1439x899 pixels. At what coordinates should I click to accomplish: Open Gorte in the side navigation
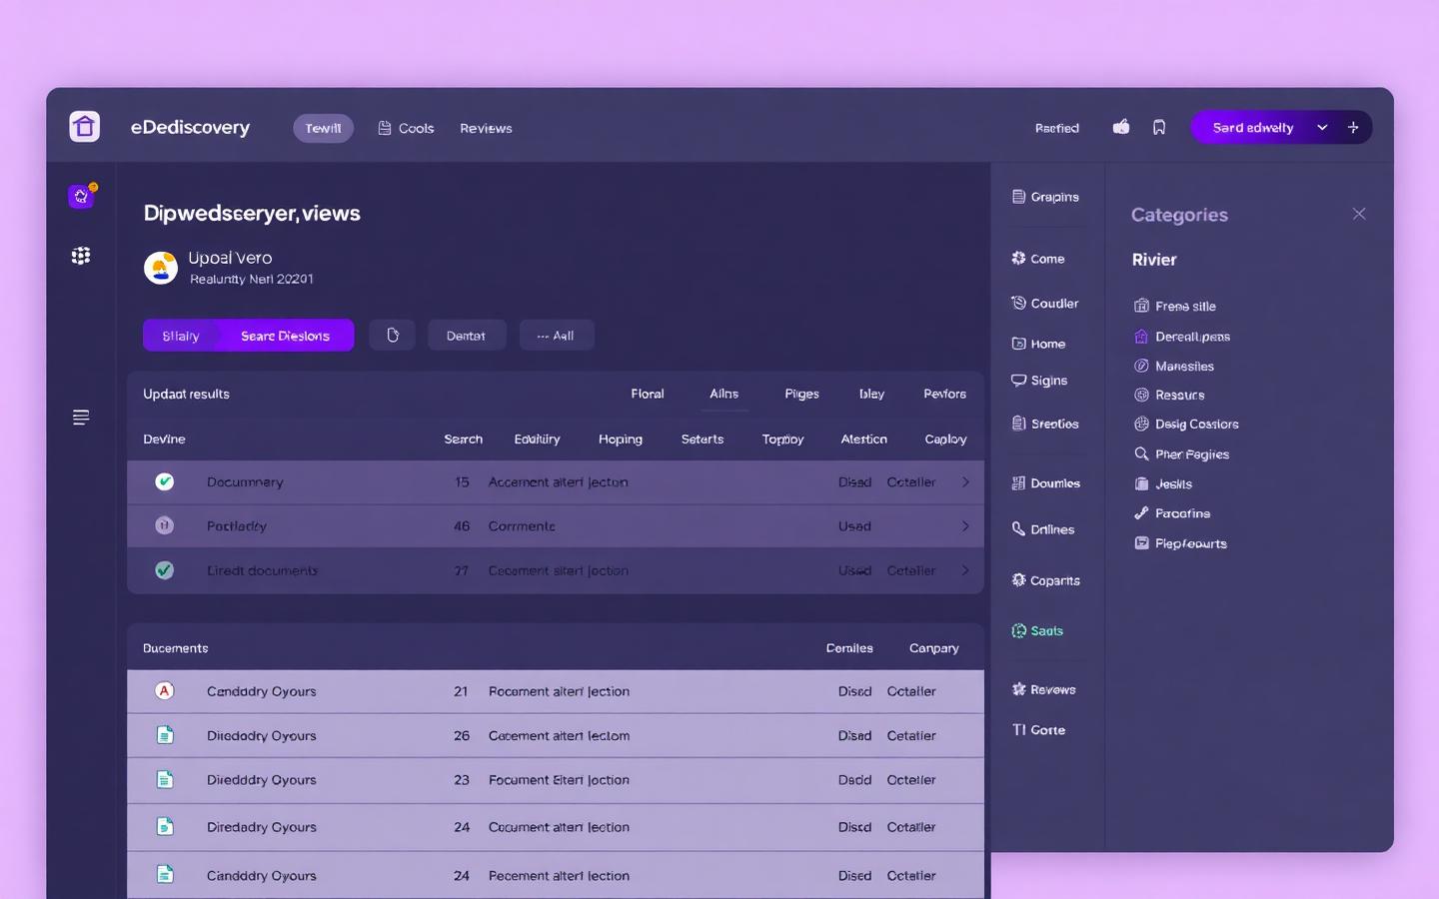(1038, 730)
